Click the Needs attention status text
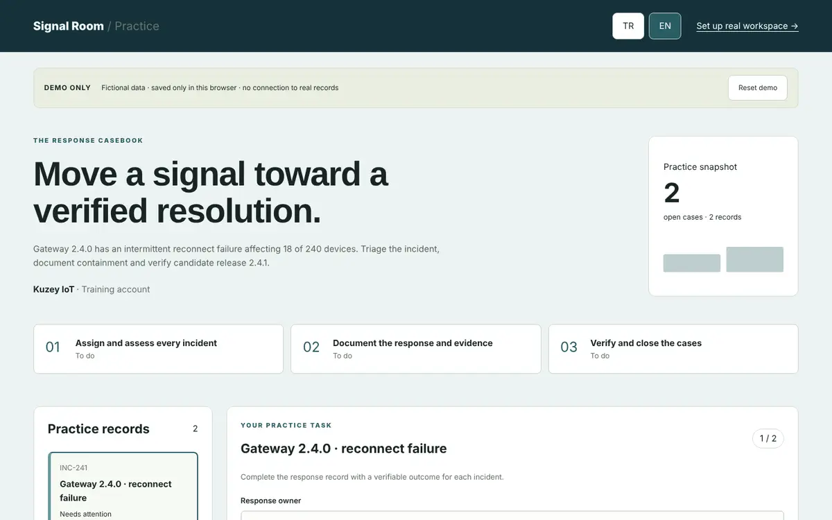832x520 pixels. pos(85,514)
